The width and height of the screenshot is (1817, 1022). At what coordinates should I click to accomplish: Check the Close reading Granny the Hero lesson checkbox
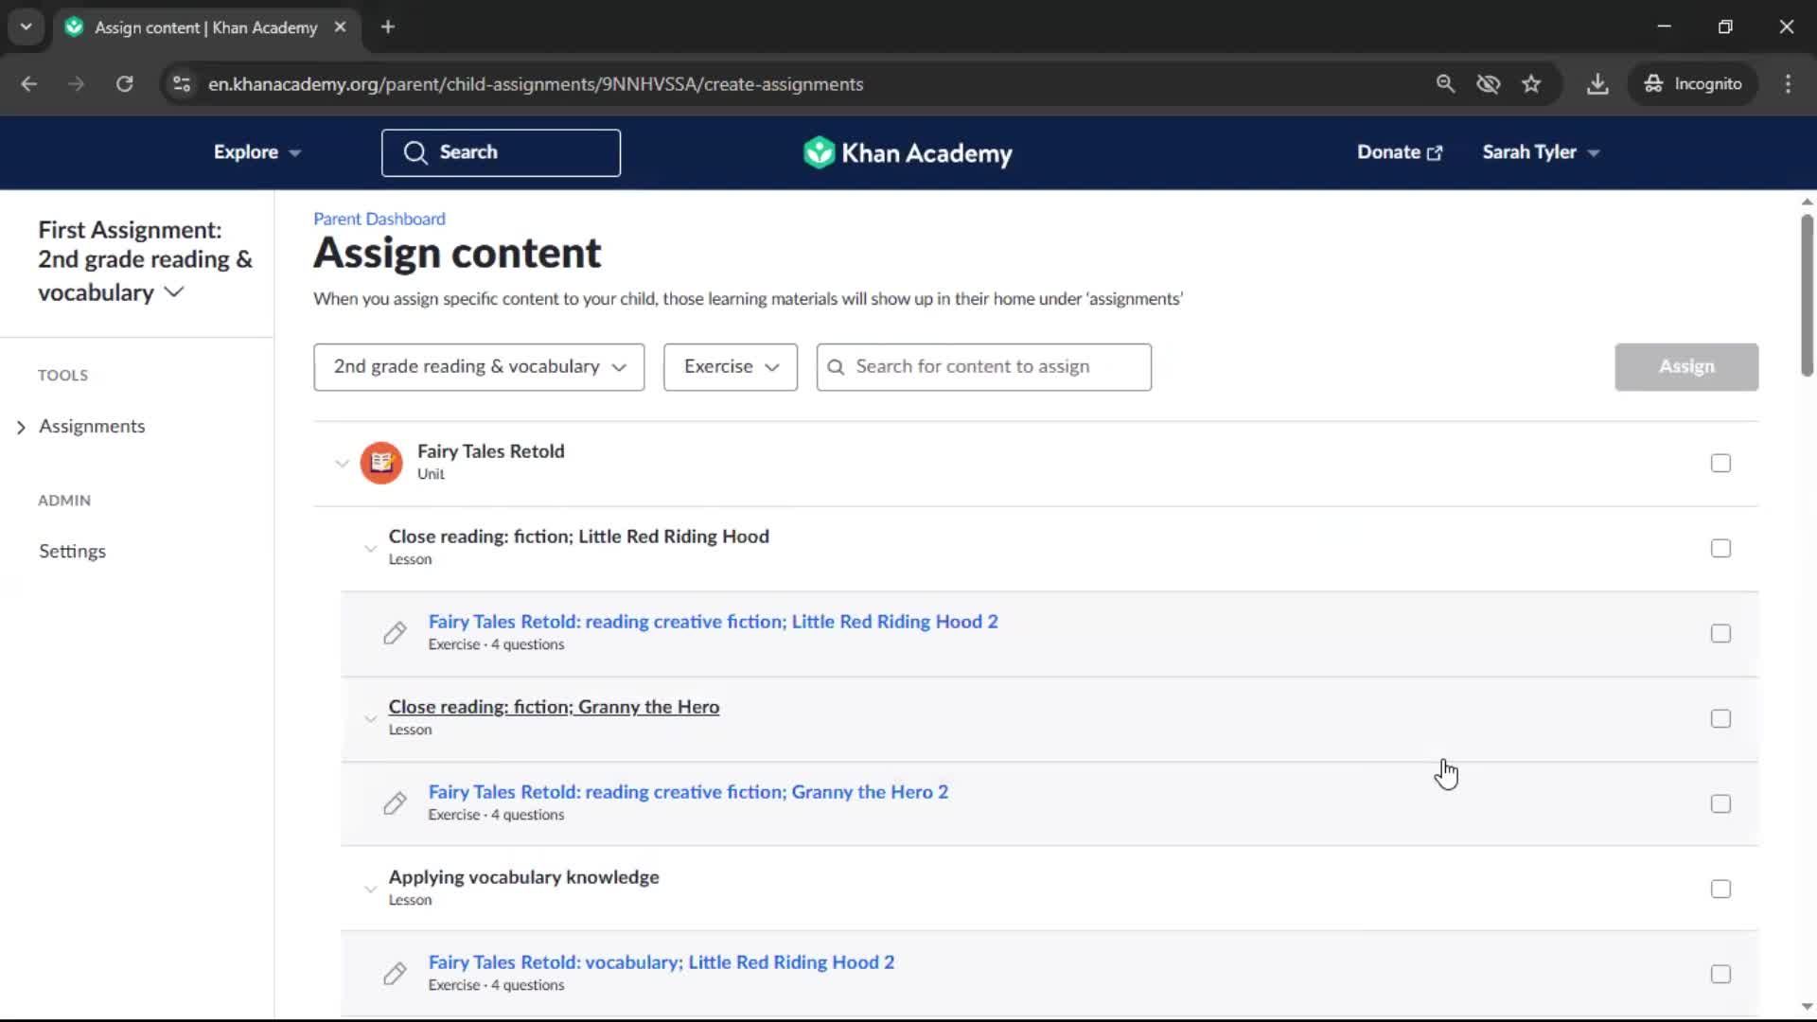coord(1720,718)
